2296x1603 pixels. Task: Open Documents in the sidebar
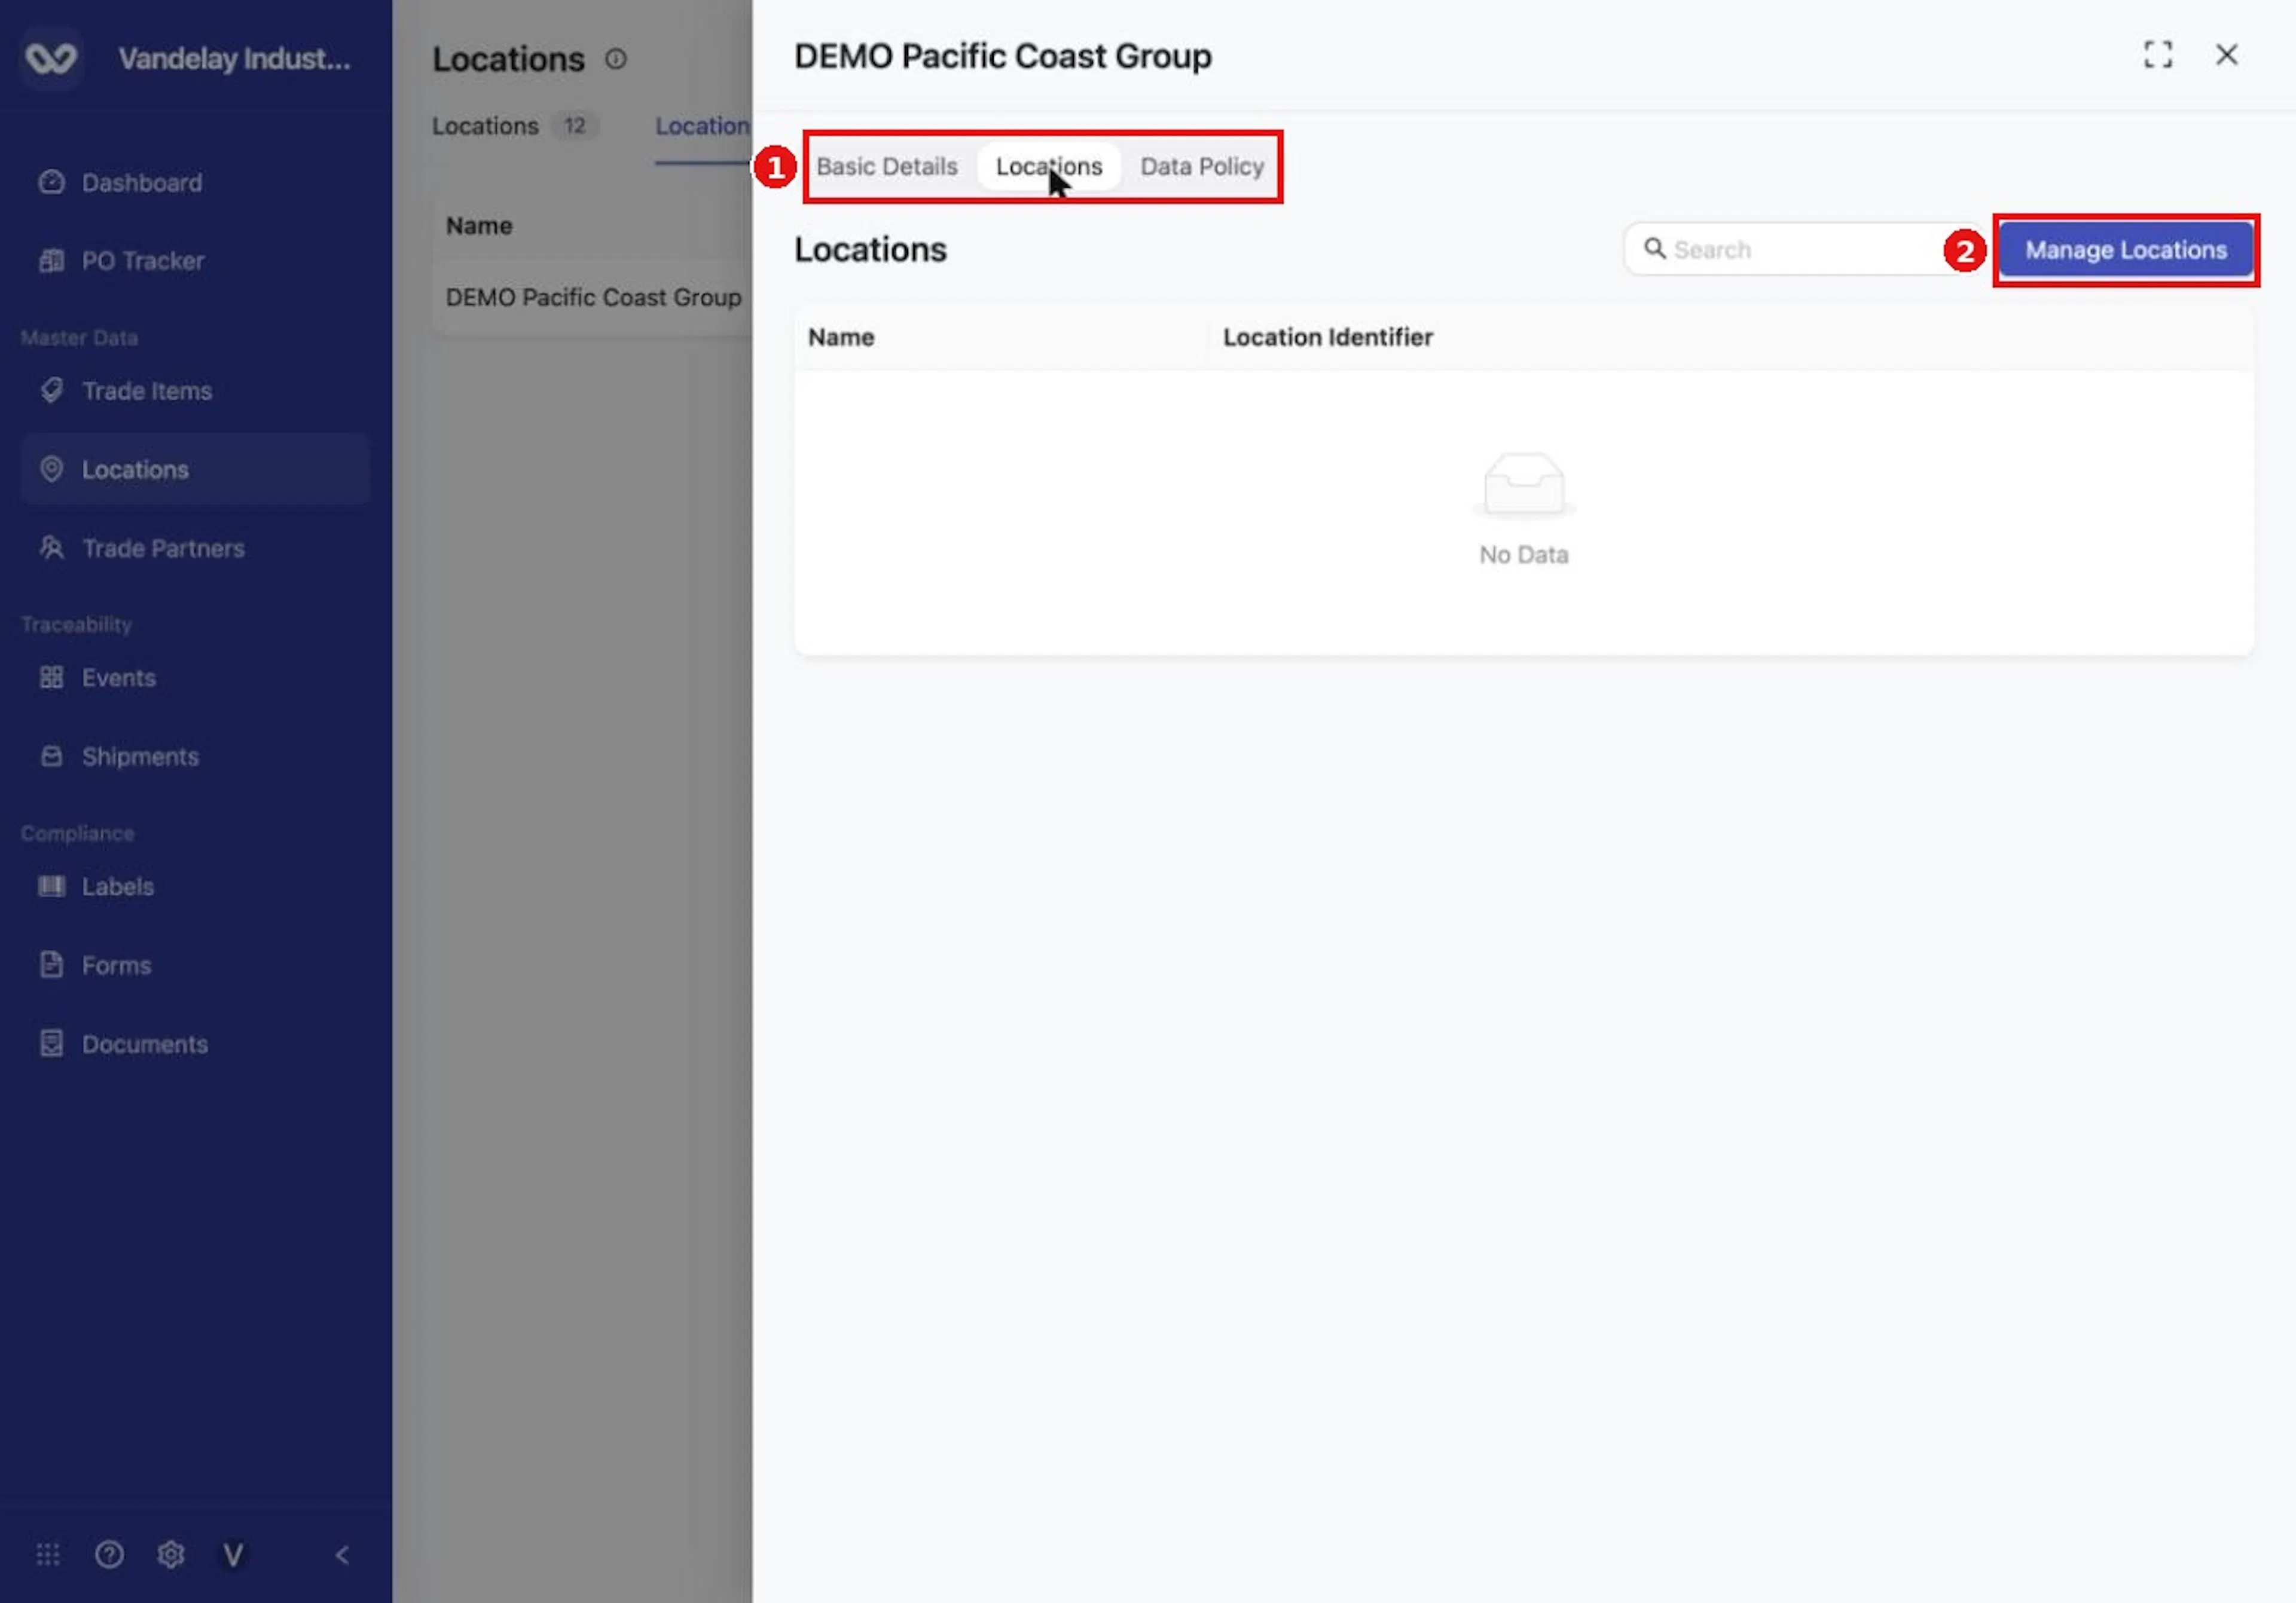pyautogui.click(x=195, y=1044)
